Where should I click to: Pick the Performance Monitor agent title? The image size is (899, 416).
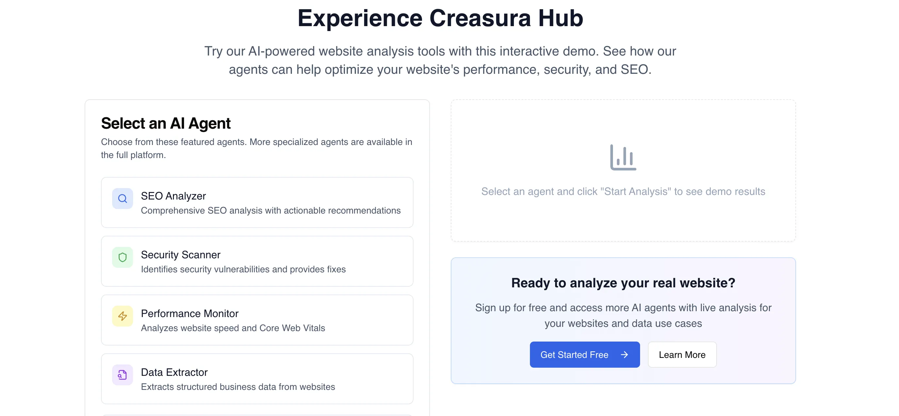[x=190, y=313]
